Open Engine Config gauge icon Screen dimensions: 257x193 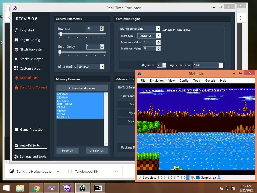point(16,40)
